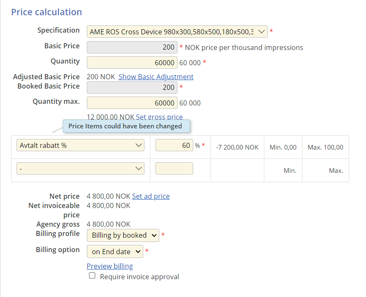Click the Set gross price link
This screenshot has width=366, height=297.
coord(159,117)
